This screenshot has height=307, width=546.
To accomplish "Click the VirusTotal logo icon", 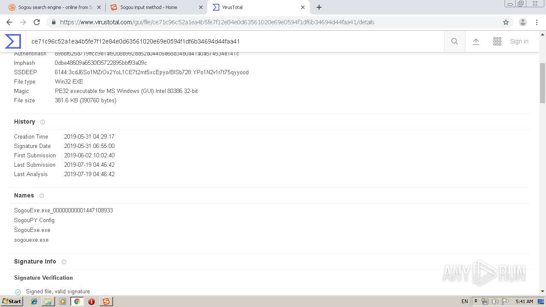I will click(x=13, y=41).
